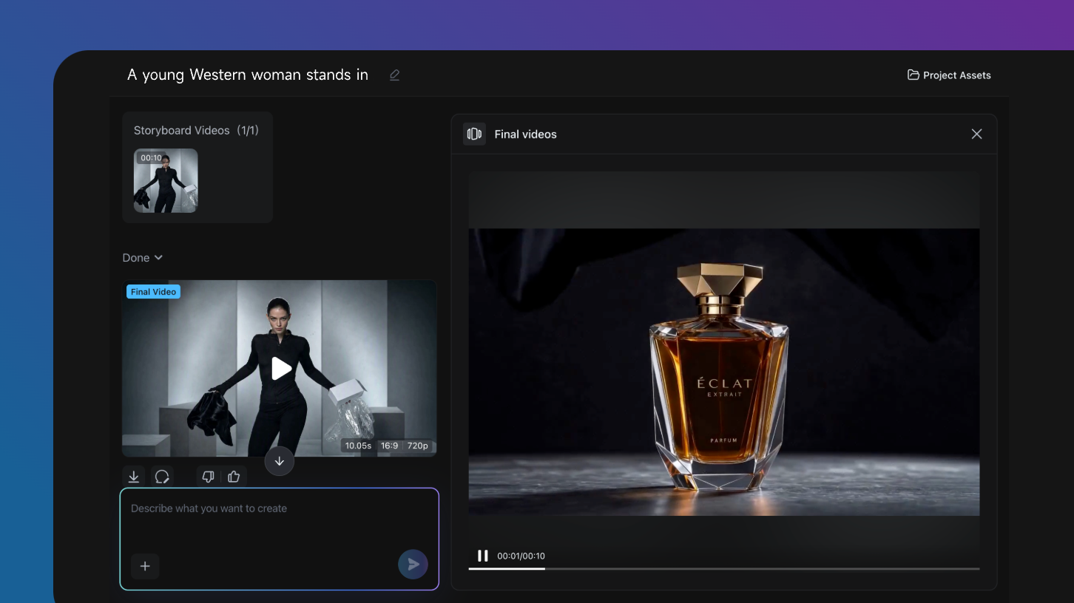Add attachment with the plus button
This screenshot has height=603, width=1074.
145,566
